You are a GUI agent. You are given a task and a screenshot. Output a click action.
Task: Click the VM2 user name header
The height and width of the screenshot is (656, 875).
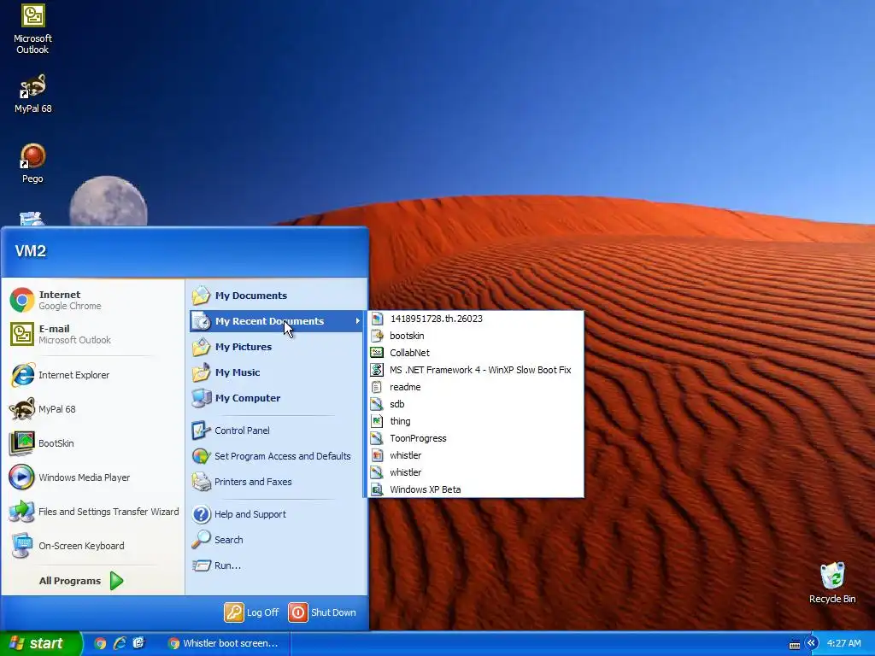pos(31,251)
